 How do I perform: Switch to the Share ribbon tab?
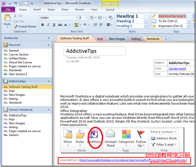[51, 10]
